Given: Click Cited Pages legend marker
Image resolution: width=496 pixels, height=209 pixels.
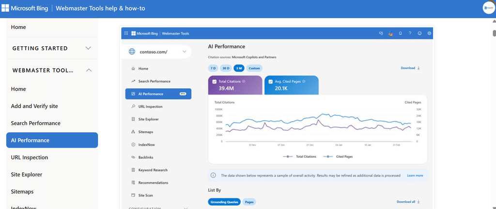Looking at the screenshot, I should coord(328,156).
